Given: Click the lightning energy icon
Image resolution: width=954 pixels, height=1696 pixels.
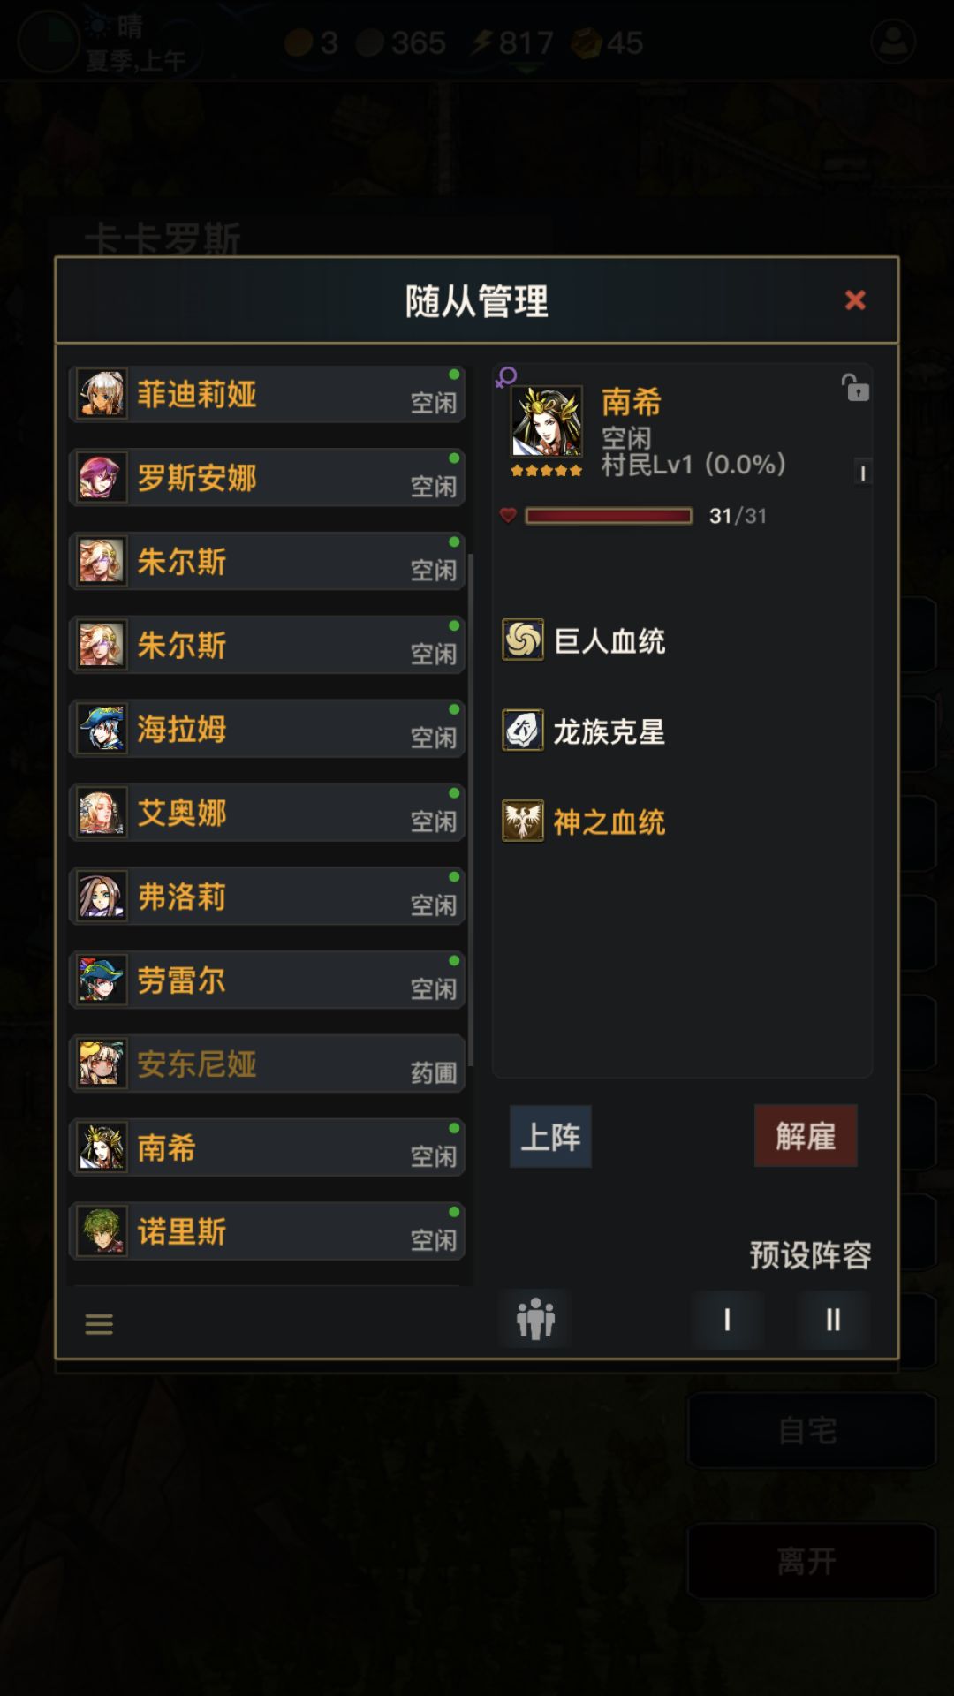Looking at the screenshot, I should [481, 42].
